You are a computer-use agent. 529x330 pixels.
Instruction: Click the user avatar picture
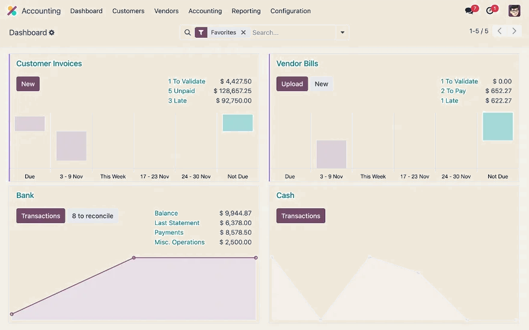pyautogui.click(x=514, y=11)
